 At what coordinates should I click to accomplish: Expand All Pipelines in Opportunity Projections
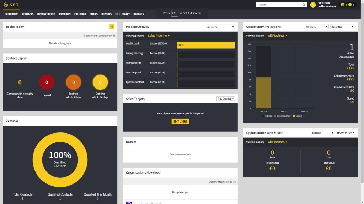pos(278,36)
